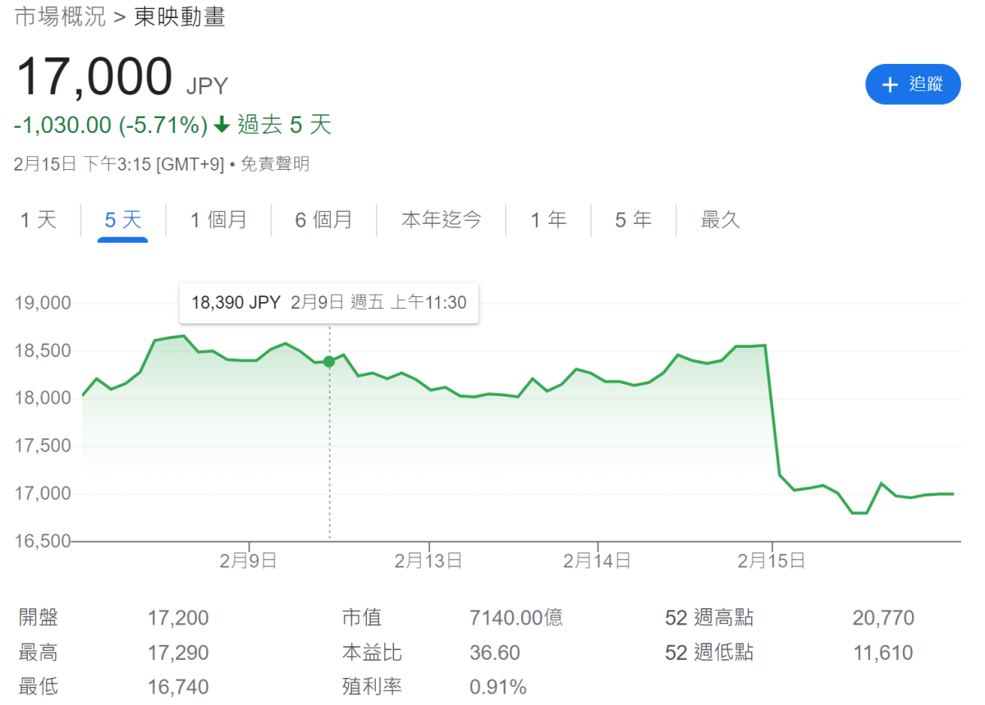
Task: Switch chart to 6 個月 range
Action: tap(323, 220)
